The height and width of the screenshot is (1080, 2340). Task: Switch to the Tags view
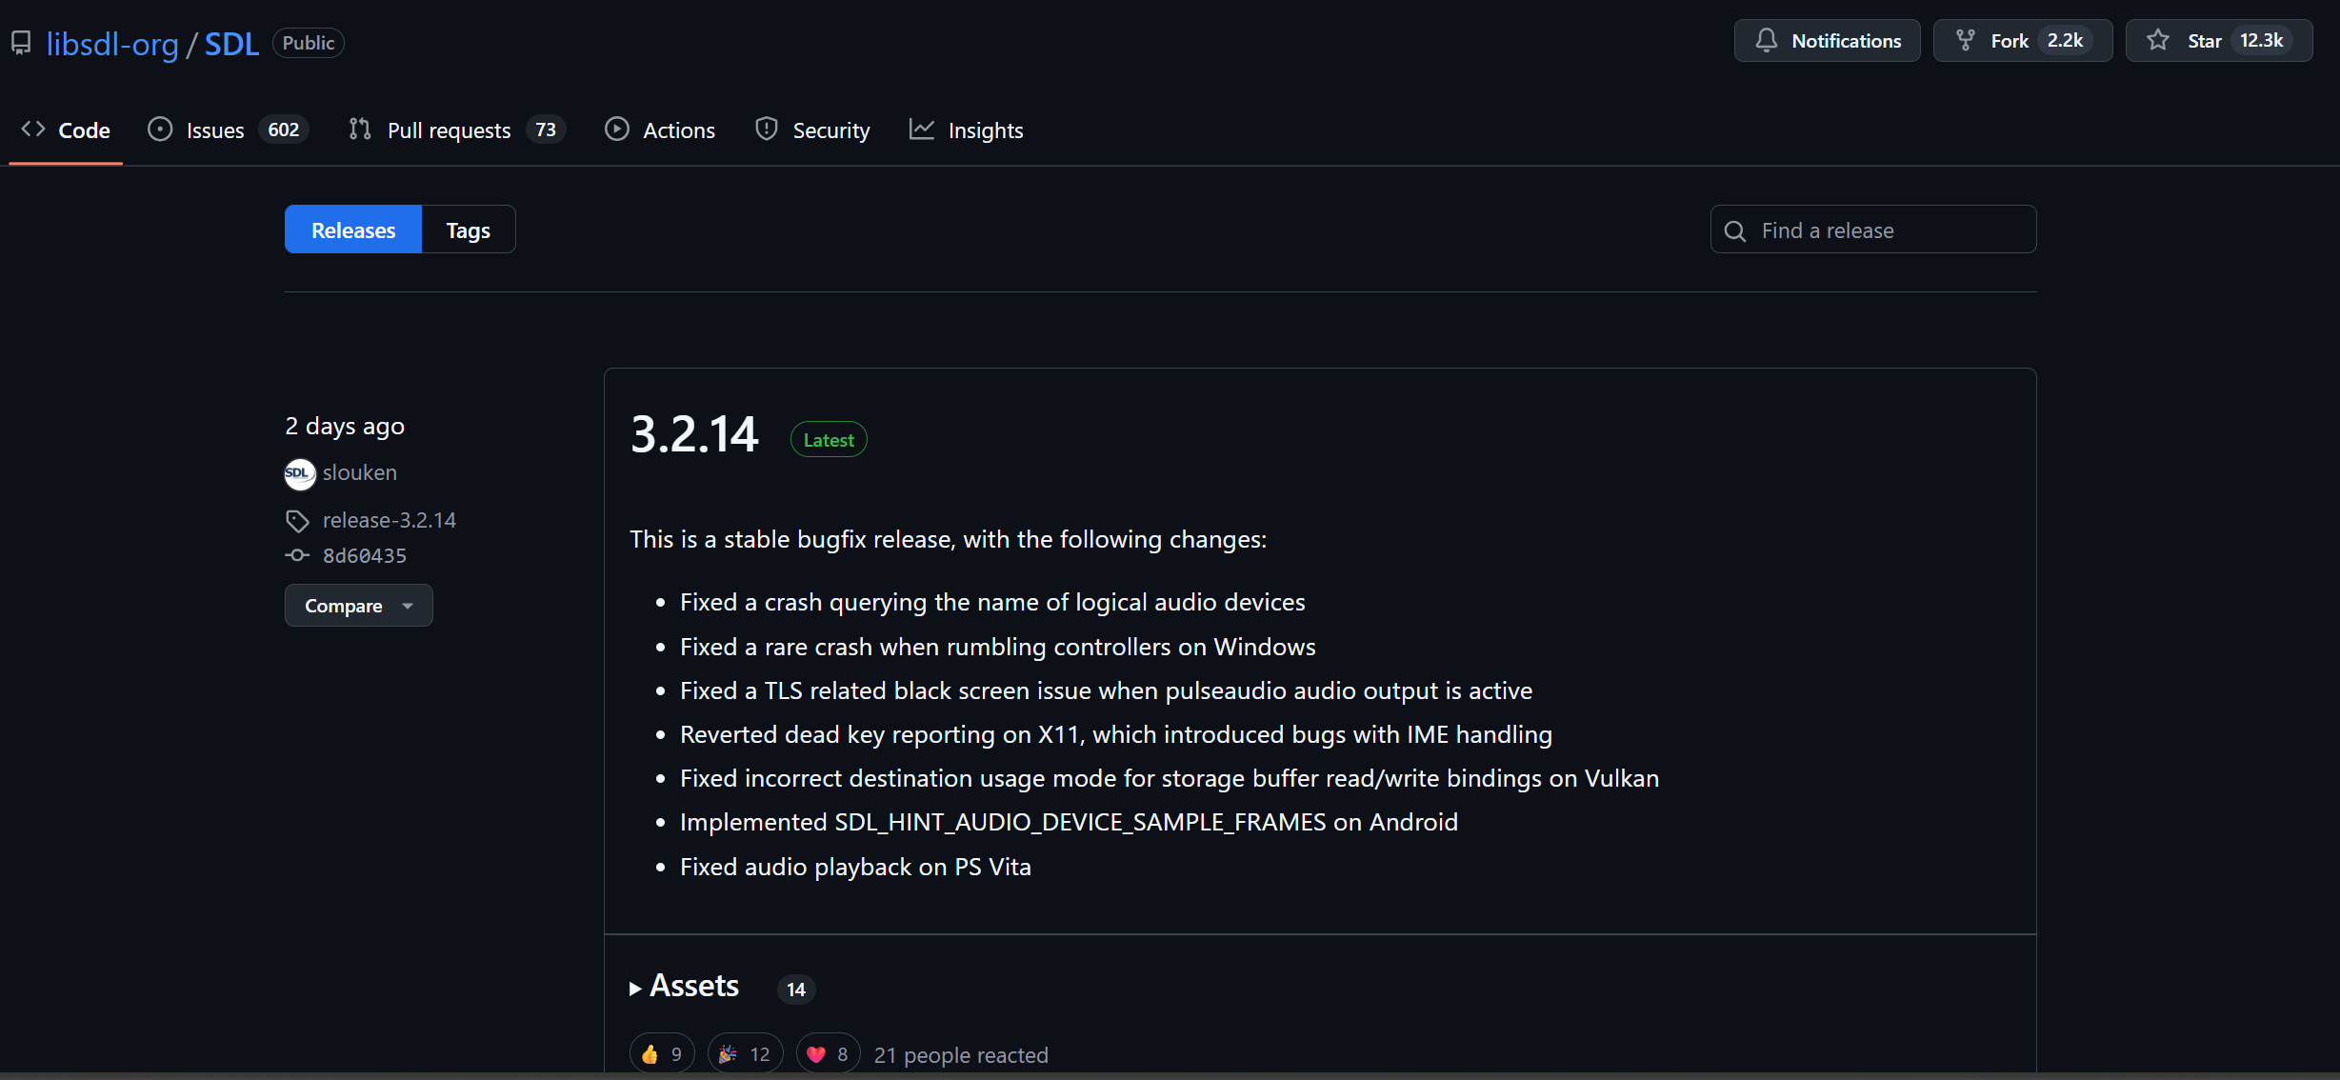click(x=469, y=230)
